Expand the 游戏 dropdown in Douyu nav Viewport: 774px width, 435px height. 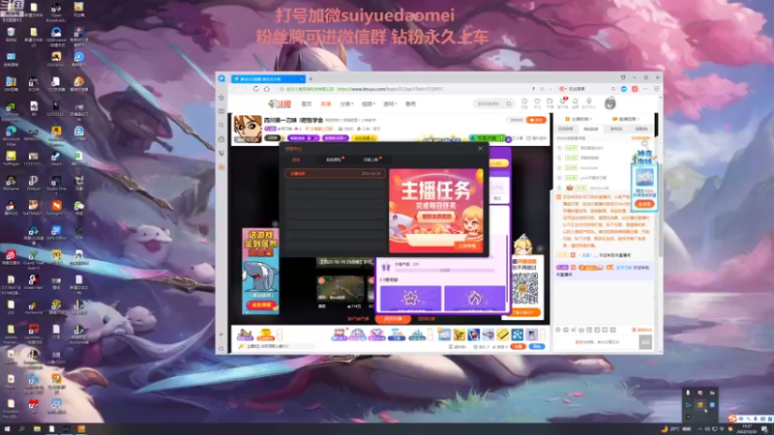(390, 104)
